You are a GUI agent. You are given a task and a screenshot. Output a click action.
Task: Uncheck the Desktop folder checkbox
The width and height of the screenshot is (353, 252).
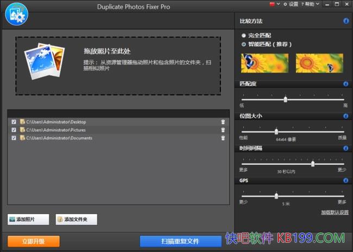click(x=14, y=122)
